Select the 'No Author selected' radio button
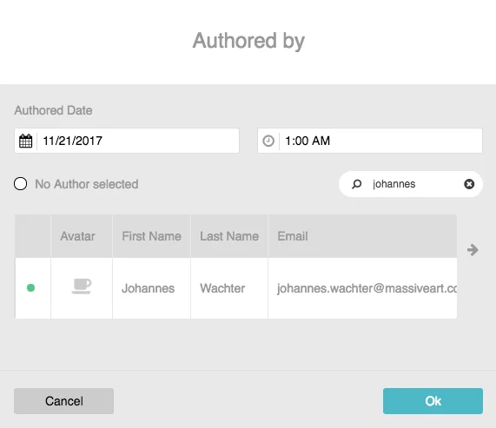 (x=21, y=184)
